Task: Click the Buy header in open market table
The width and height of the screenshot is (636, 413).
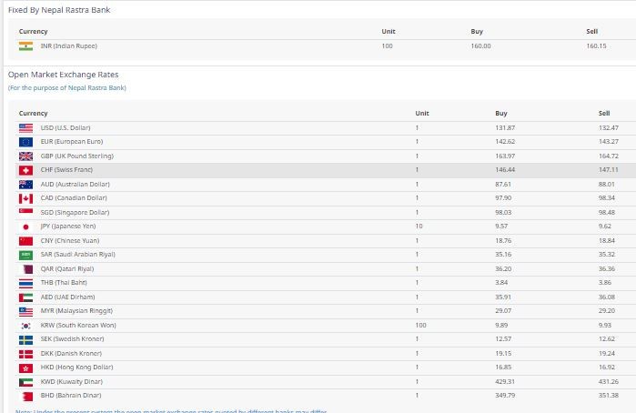Action: pyautogui.click(x=501, y=113)
